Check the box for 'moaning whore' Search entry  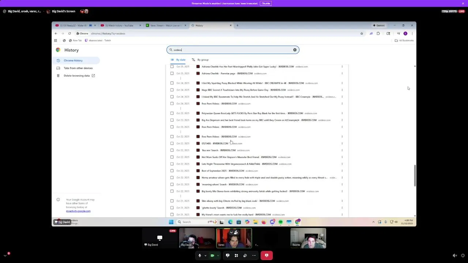[172, 184]
